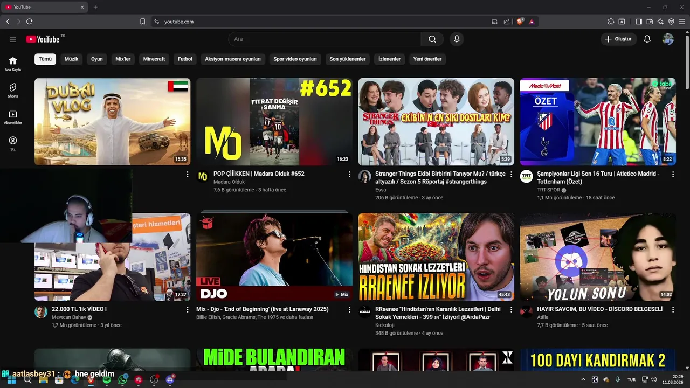Open options for Şampiyonlar Ligi video
The height and width of the screenshot is (388, 690).
pyautogui.click(x=673, y=175)
